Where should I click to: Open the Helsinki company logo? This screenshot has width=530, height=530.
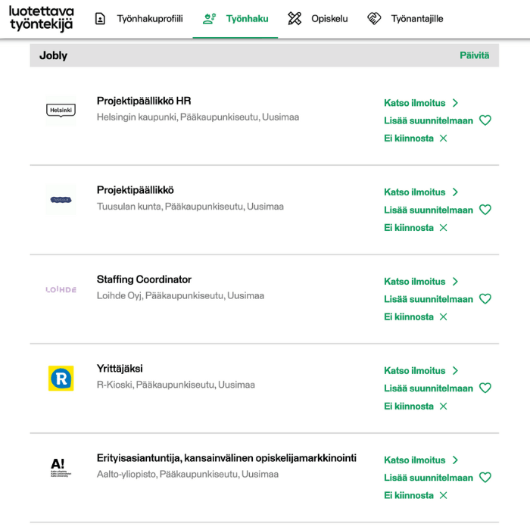[x=61, y=111]
